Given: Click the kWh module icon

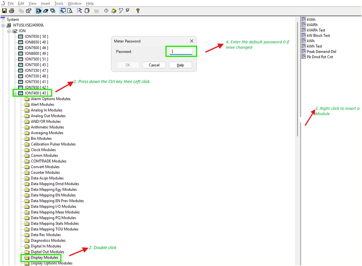Looking at the screenshot, I should pyautogui.click(x=304, y=41).
